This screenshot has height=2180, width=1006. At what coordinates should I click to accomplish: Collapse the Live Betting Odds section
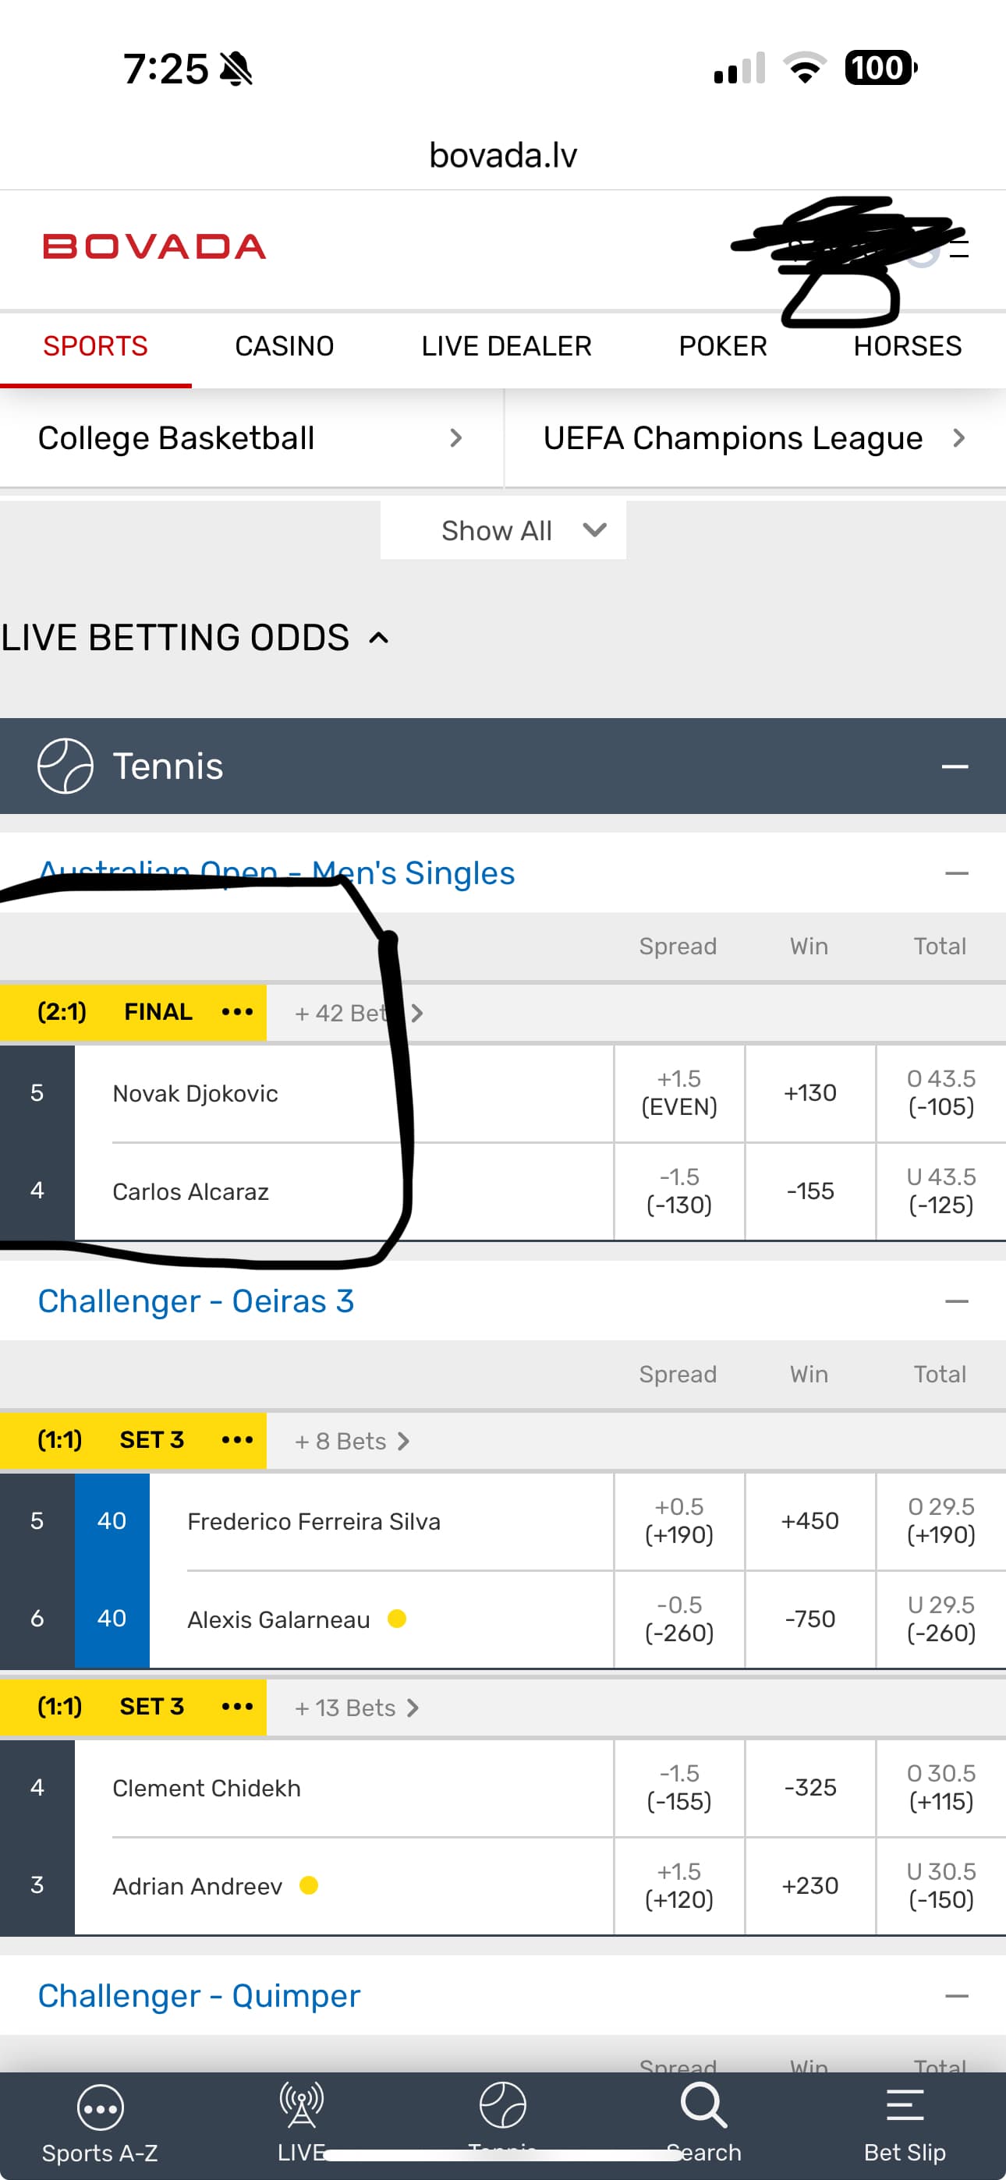pos(379,638)
